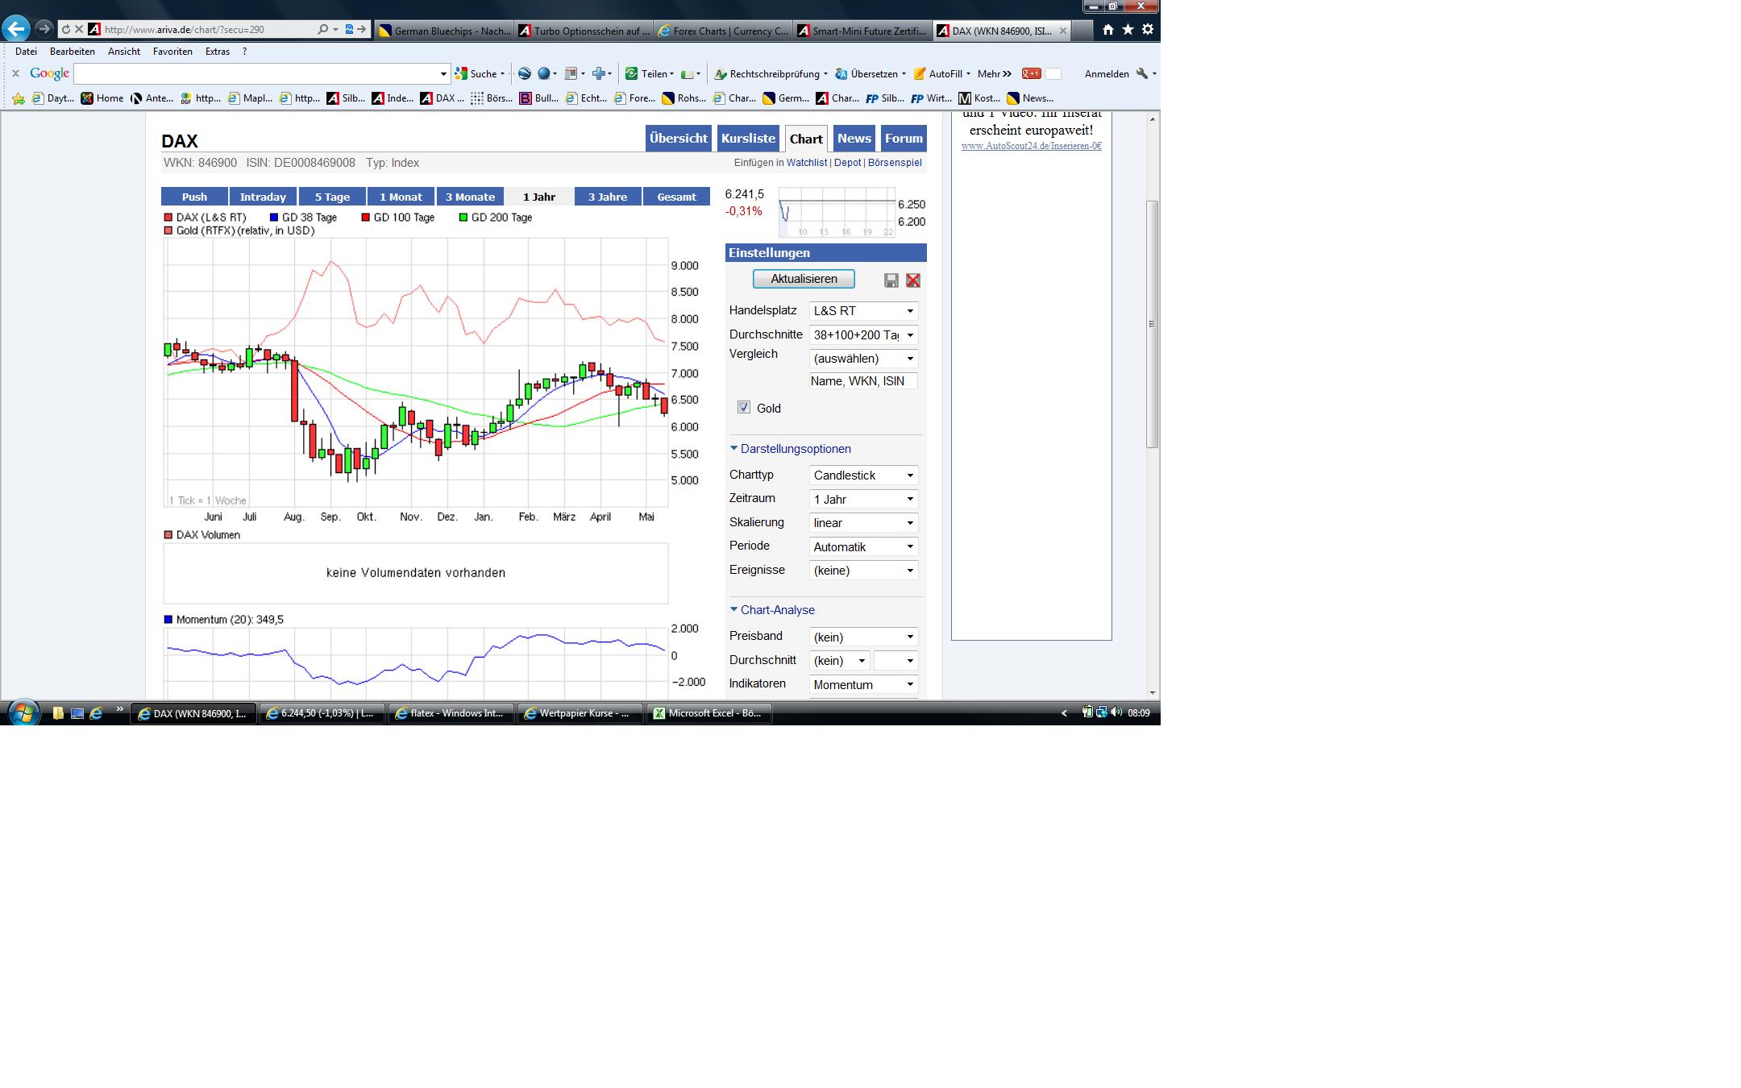The image size is (1741, 1088).
Task: Click the Google toolbar Suche button
Action: coord(480,73)
